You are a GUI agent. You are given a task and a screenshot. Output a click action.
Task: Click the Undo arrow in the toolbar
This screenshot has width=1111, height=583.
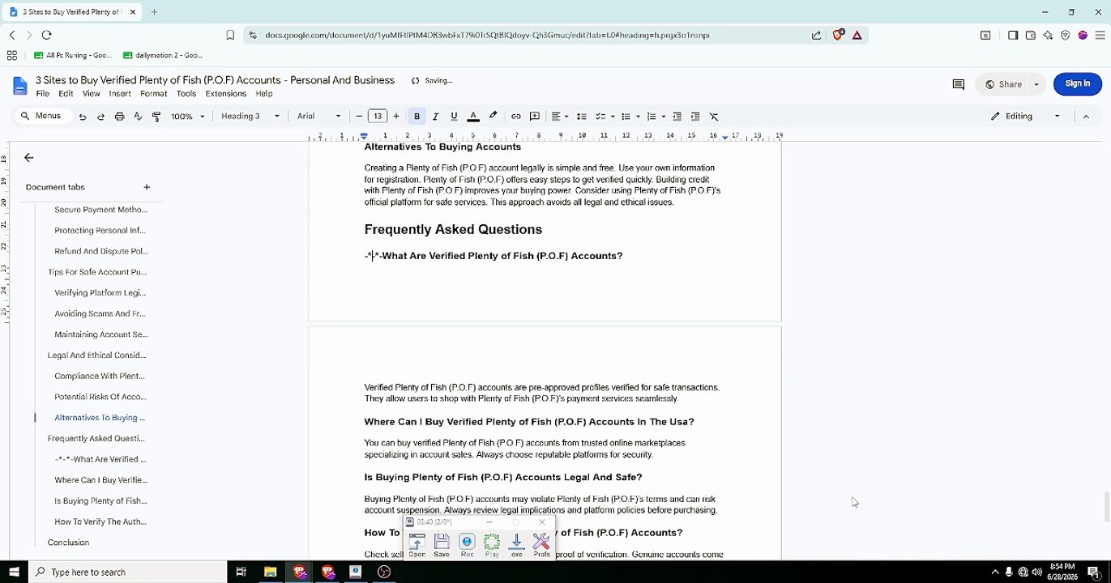pos(83,117)
